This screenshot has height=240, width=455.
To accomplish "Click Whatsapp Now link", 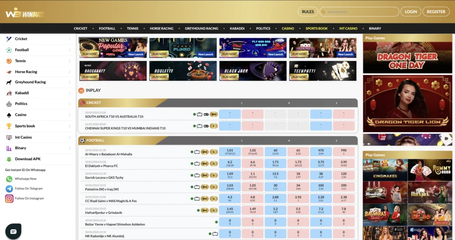I will [25, 179].
